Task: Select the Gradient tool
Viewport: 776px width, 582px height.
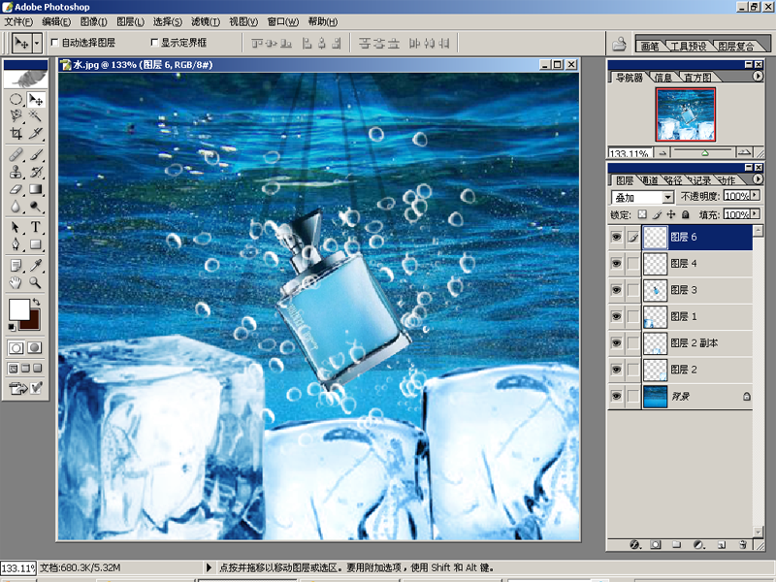Action: click(36, 189)
